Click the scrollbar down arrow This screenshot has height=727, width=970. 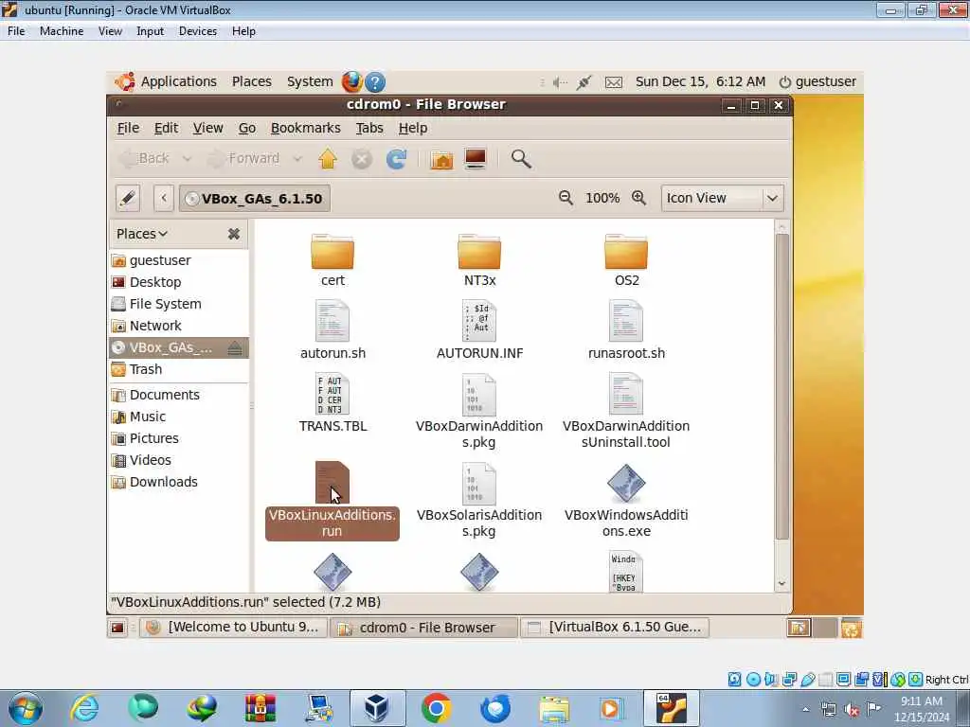(781, 583)
